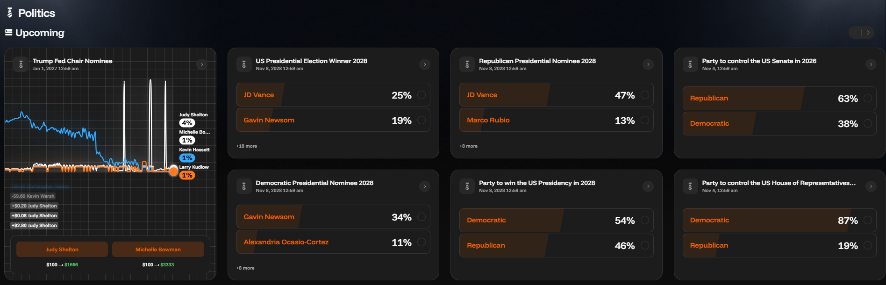Click the US Presidential Election Winner 2028 market icon
The height and width of the screenshot is (285, 886).
(244, 64)
